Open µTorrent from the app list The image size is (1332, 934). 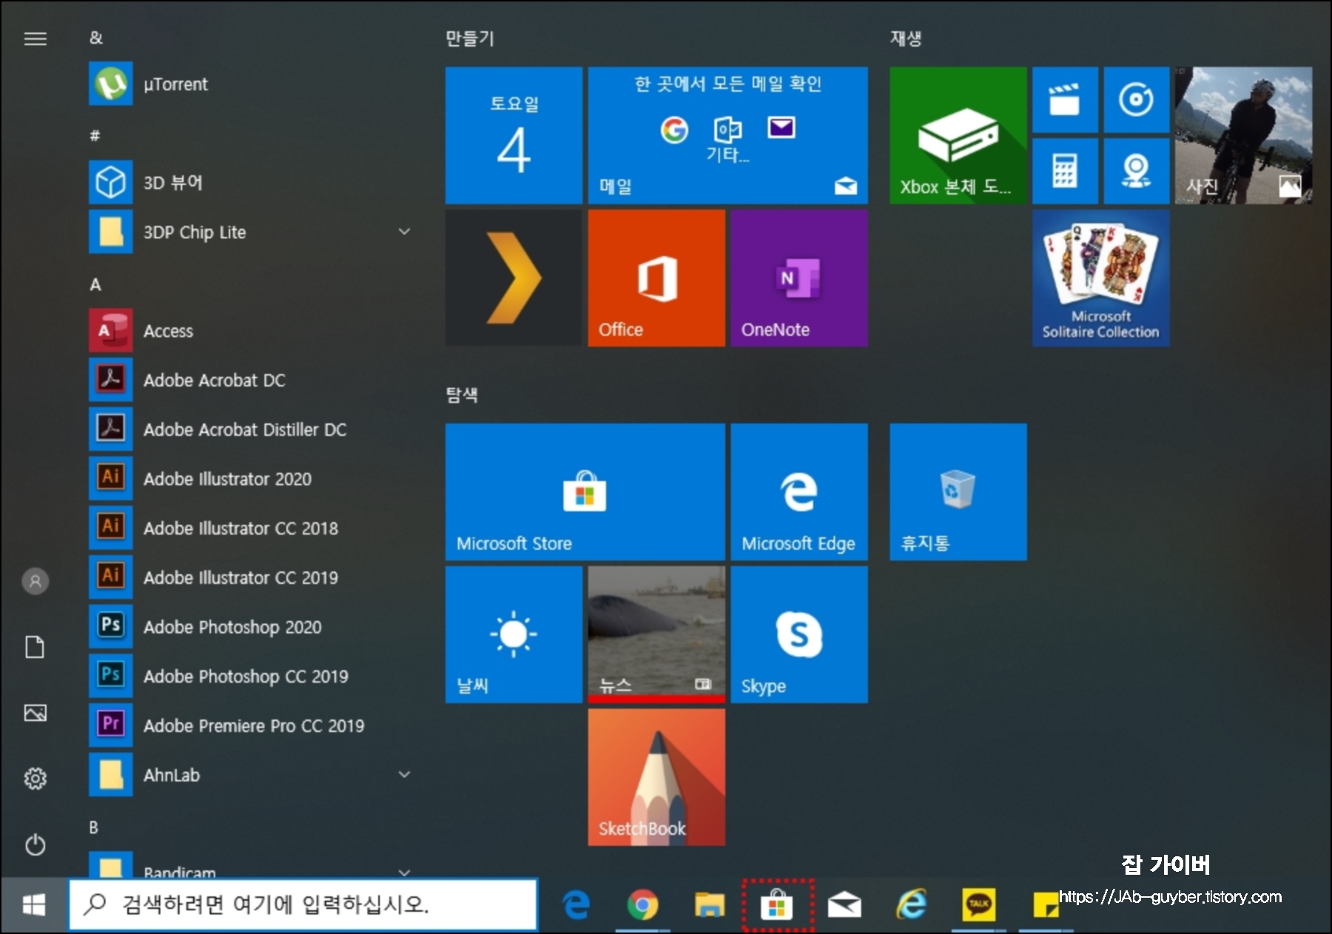(x=252, y=84)
